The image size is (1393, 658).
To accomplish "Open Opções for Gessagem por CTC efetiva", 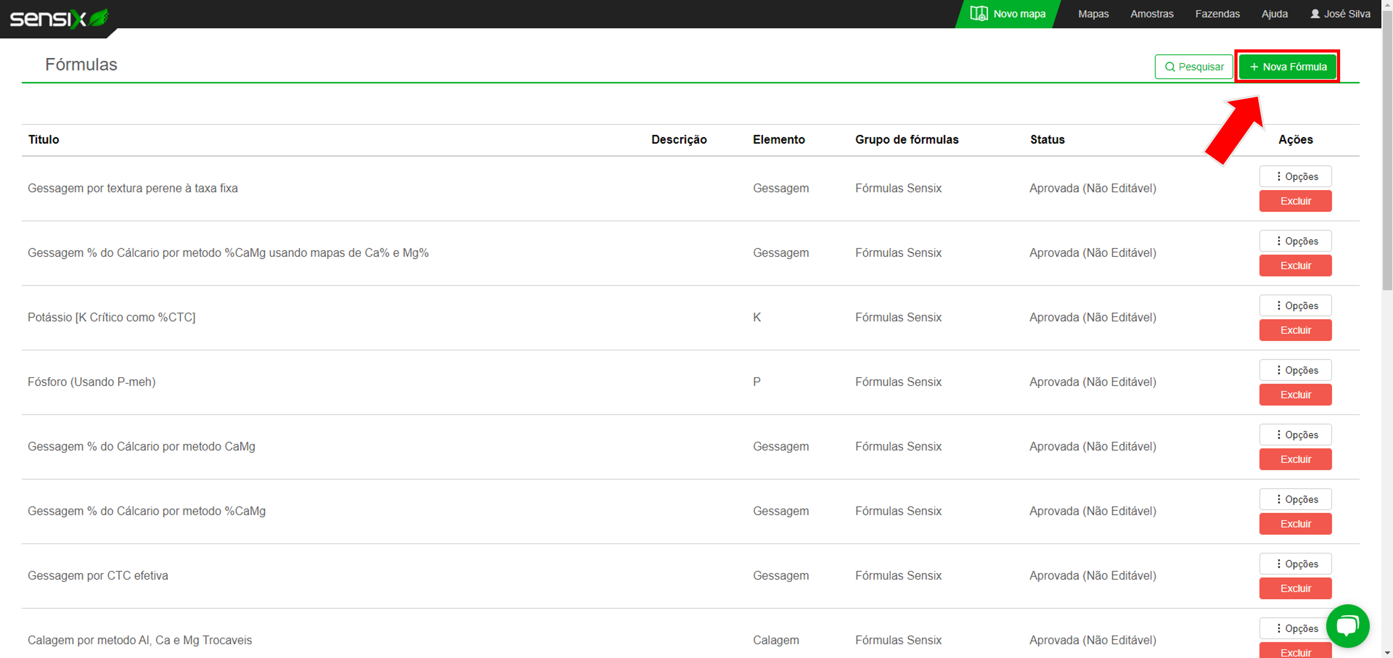I will pos(1295,563).
